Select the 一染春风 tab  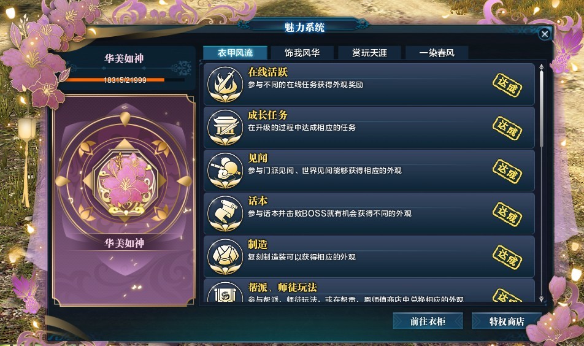click(x=437, y=53)
